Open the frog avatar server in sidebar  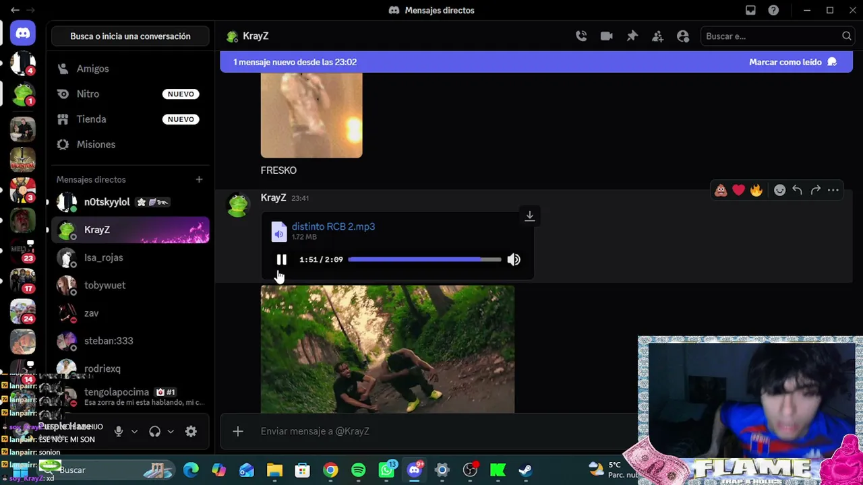click(x=22, y=94)
